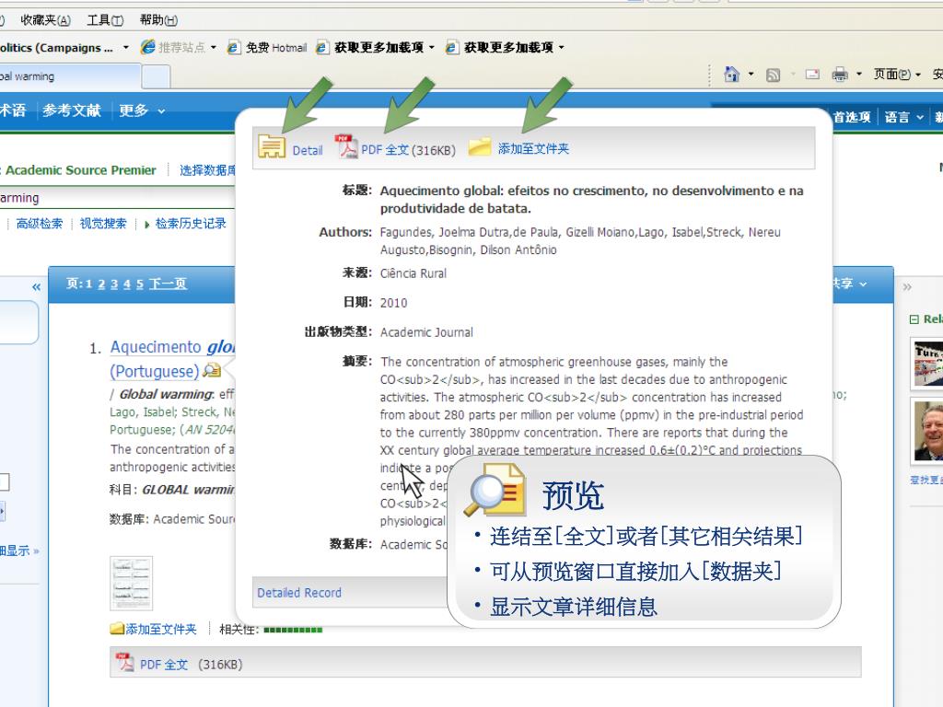This screenshot has width=943, height=707.
Task: Open dropdown arrow next to printer icon
Action: click(859, 75)
